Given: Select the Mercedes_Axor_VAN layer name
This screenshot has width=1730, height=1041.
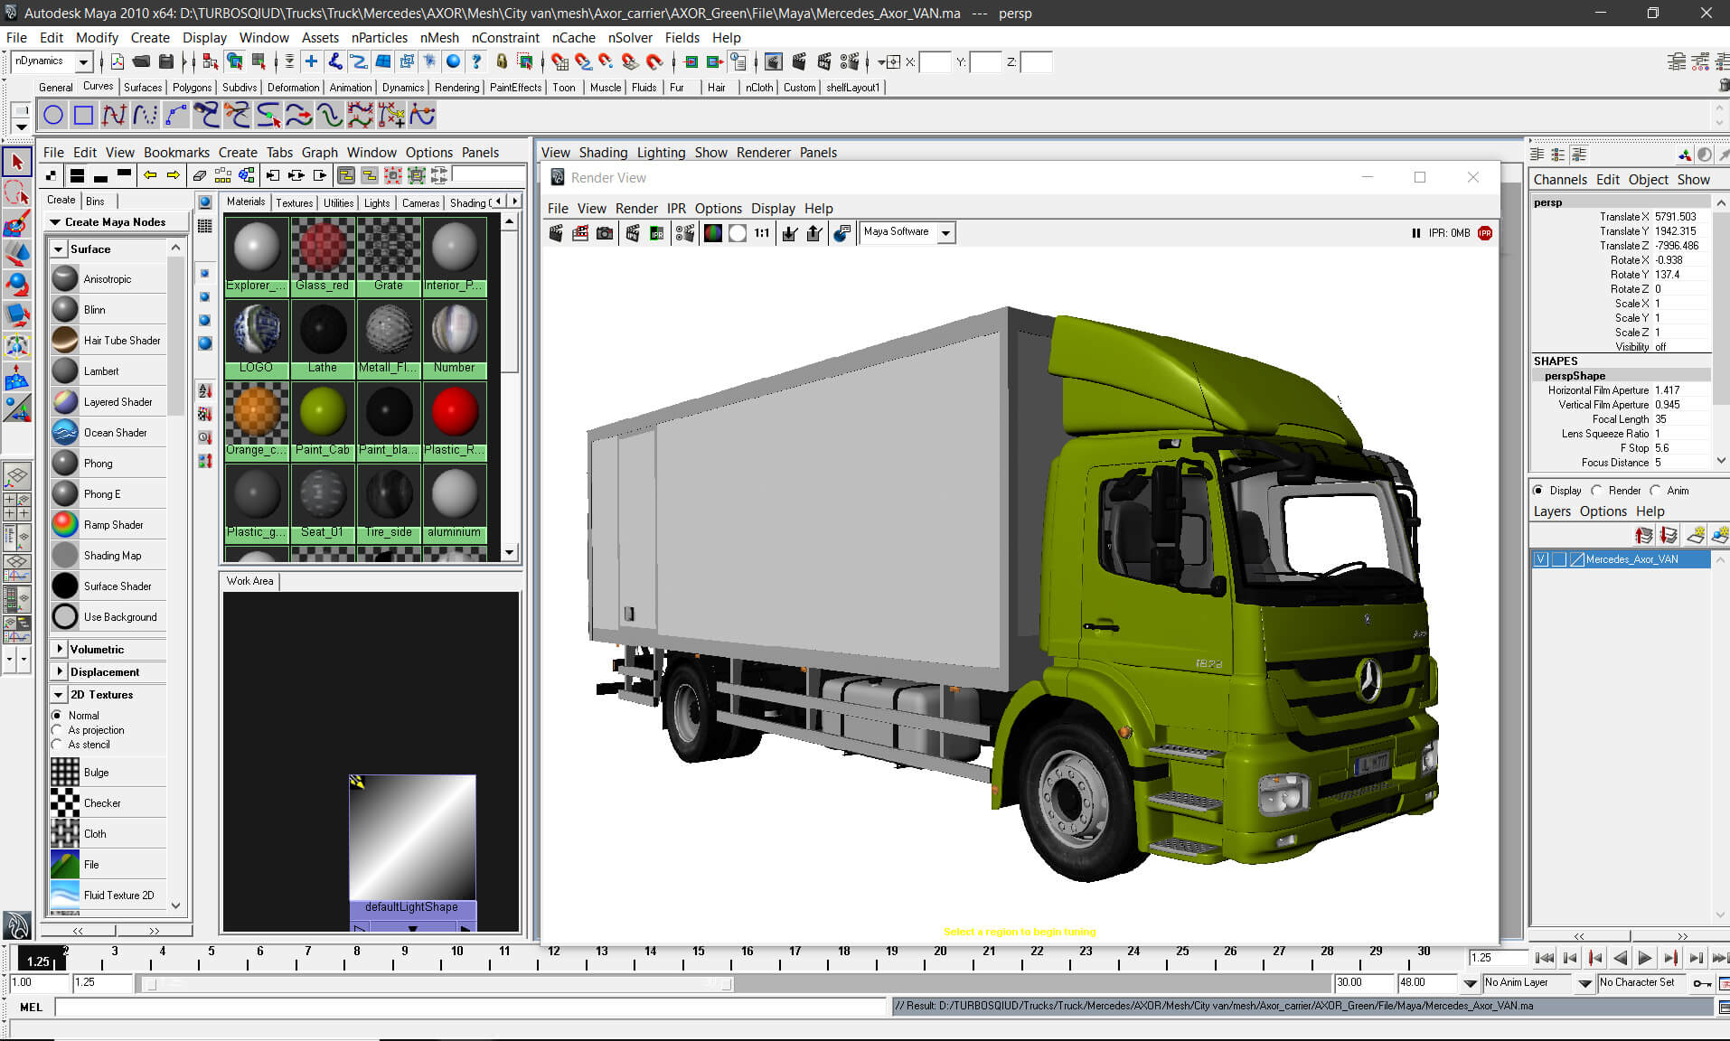Looking at the screenshot, I should 1631,559.
